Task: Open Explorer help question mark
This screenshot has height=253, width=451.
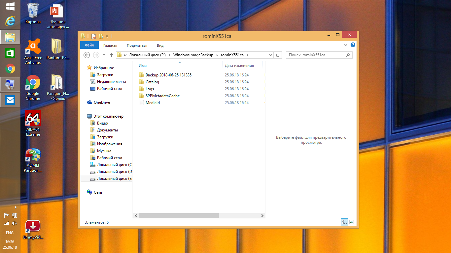Action: [x=353, y=45]
